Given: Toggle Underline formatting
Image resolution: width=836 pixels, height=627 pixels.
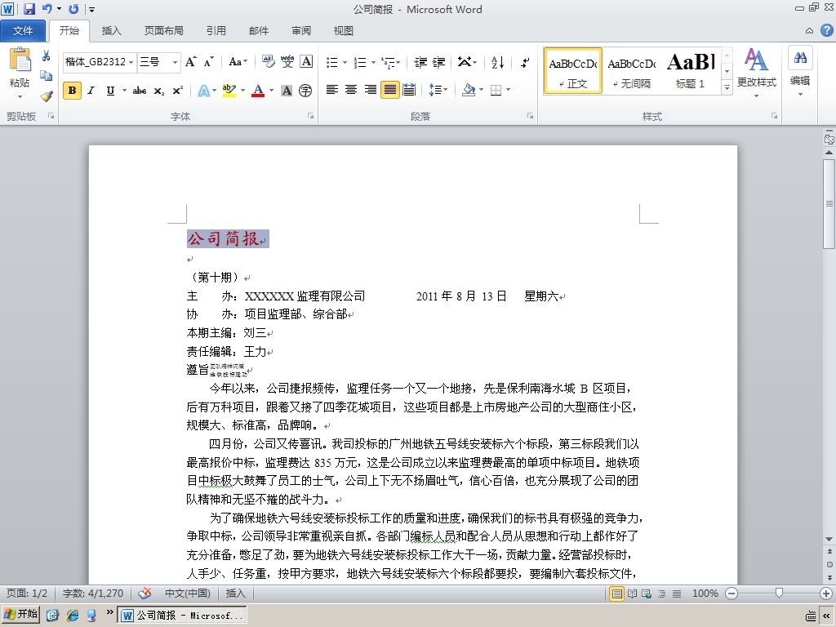Looking at the screenshot, I should pyautogui.click(x=110, y=91).
